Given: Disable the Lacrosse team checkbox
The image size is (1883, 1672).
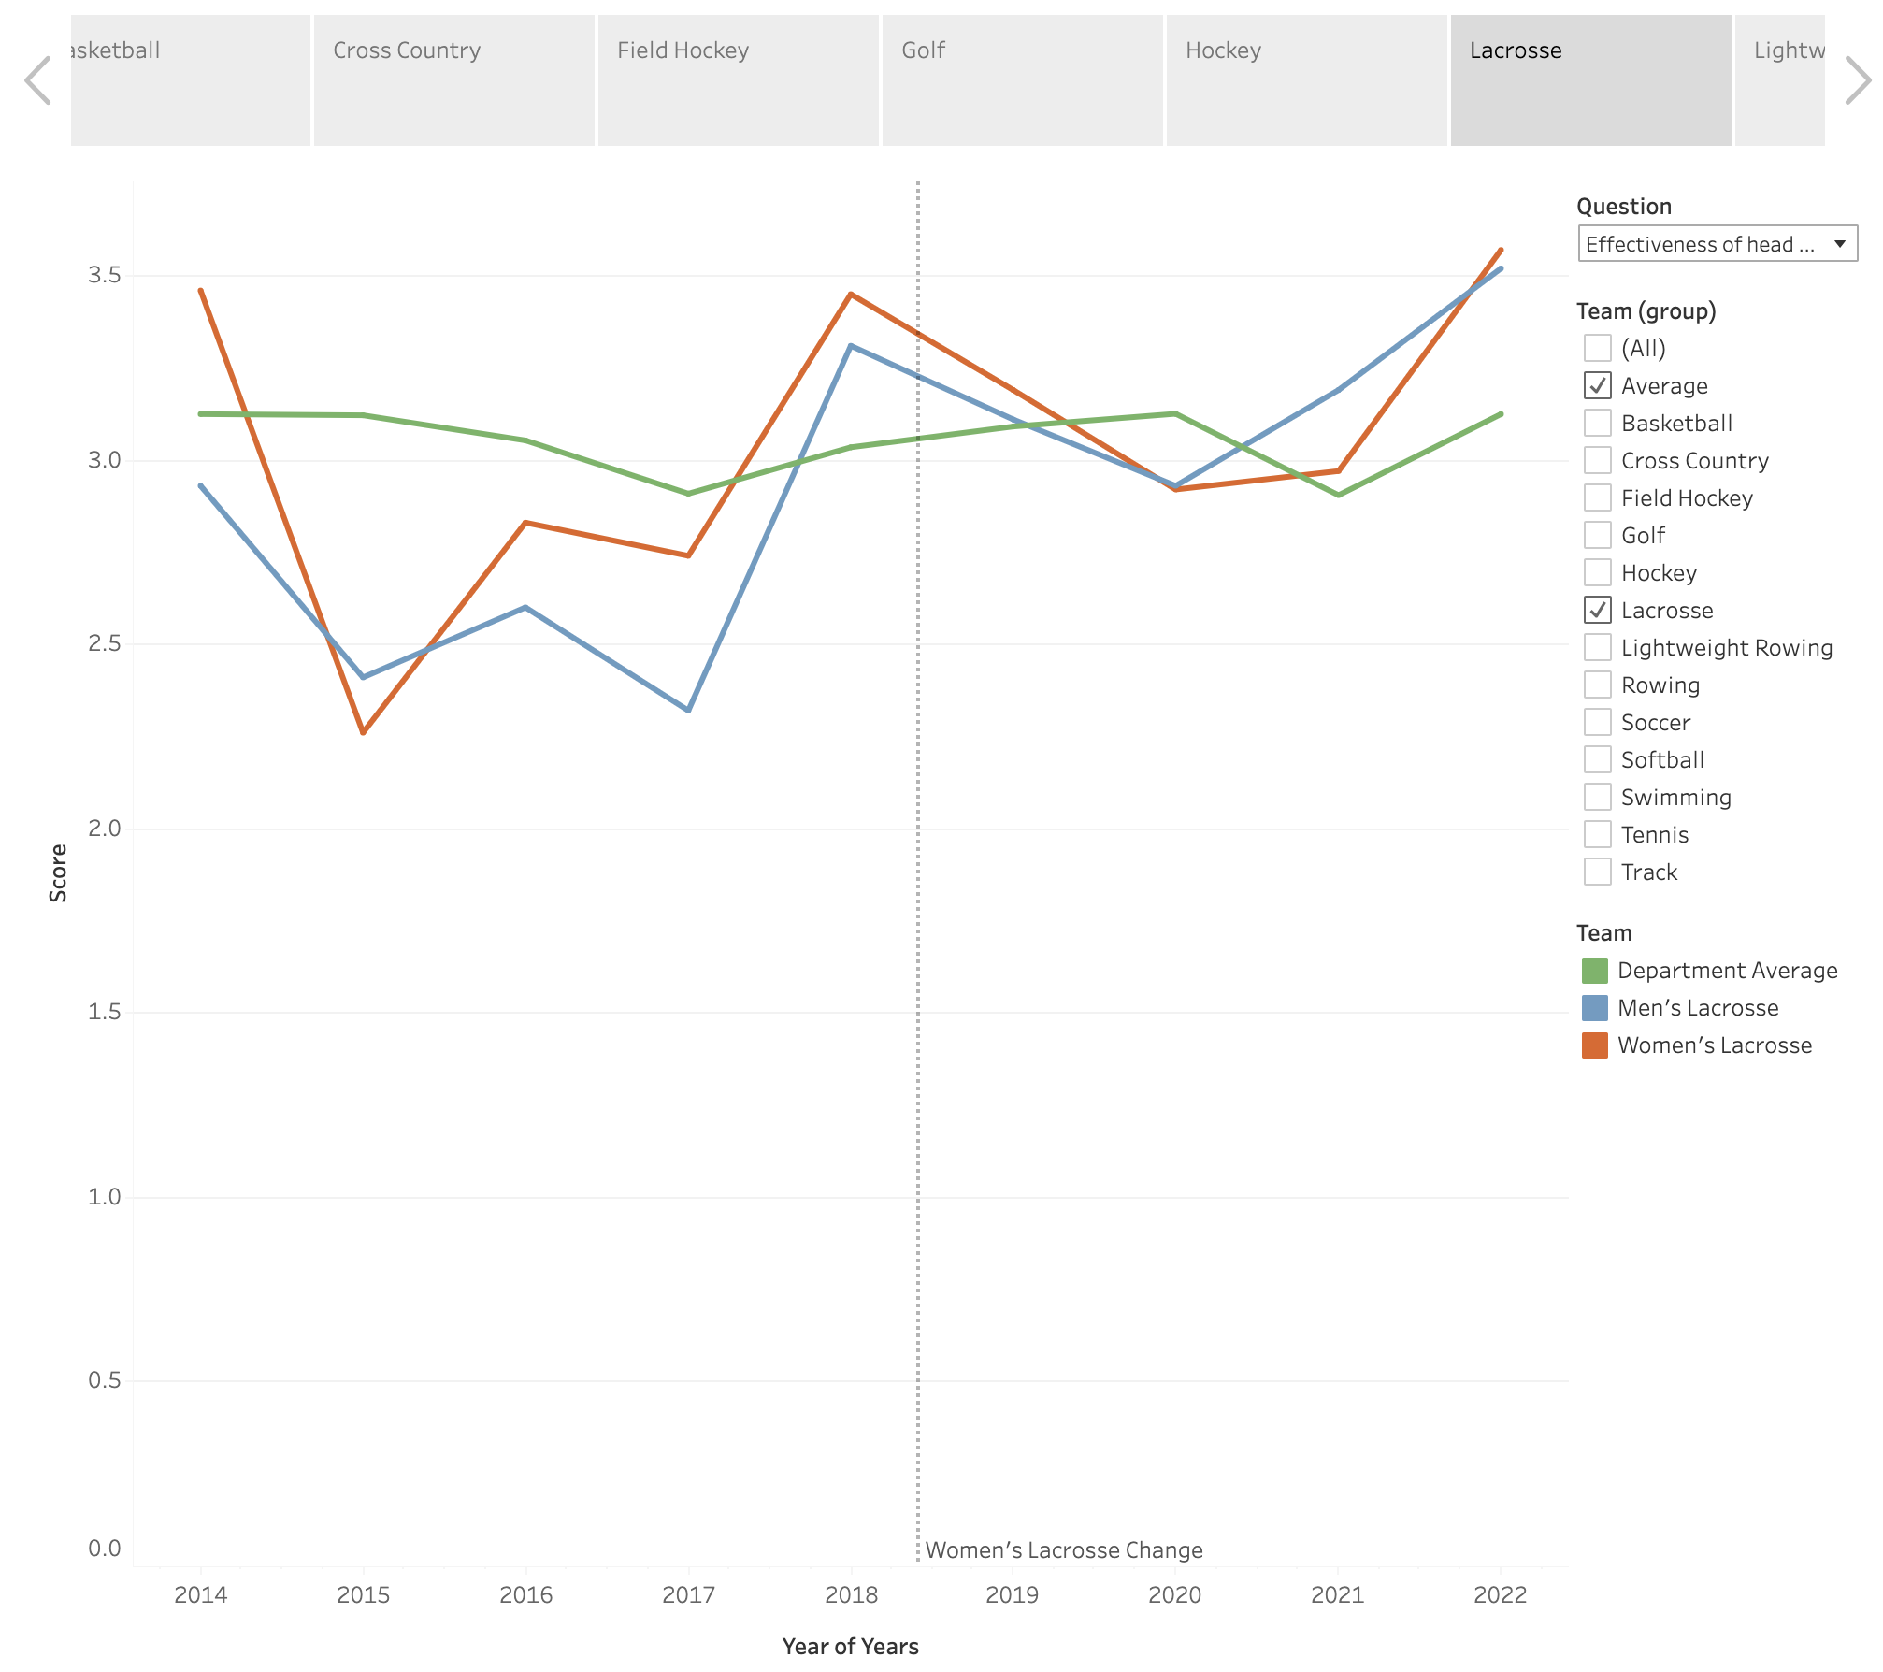Looking at the screenshot, I should (x=1598, y=610).
